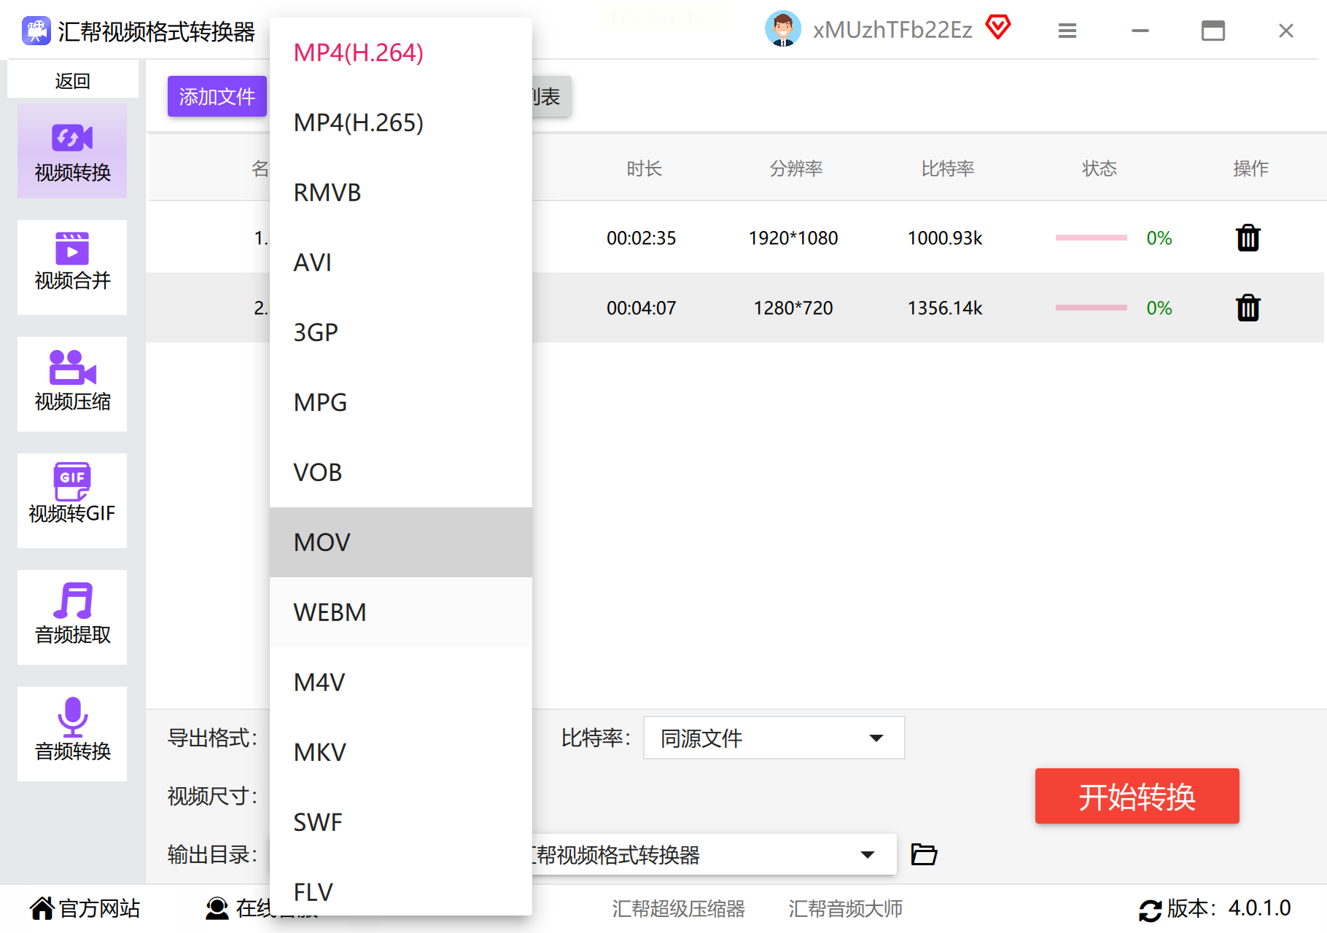This screenshot has height=933, width=1327.
Task: Click 添加文件 to add files
Action: (x=217, y=96)
